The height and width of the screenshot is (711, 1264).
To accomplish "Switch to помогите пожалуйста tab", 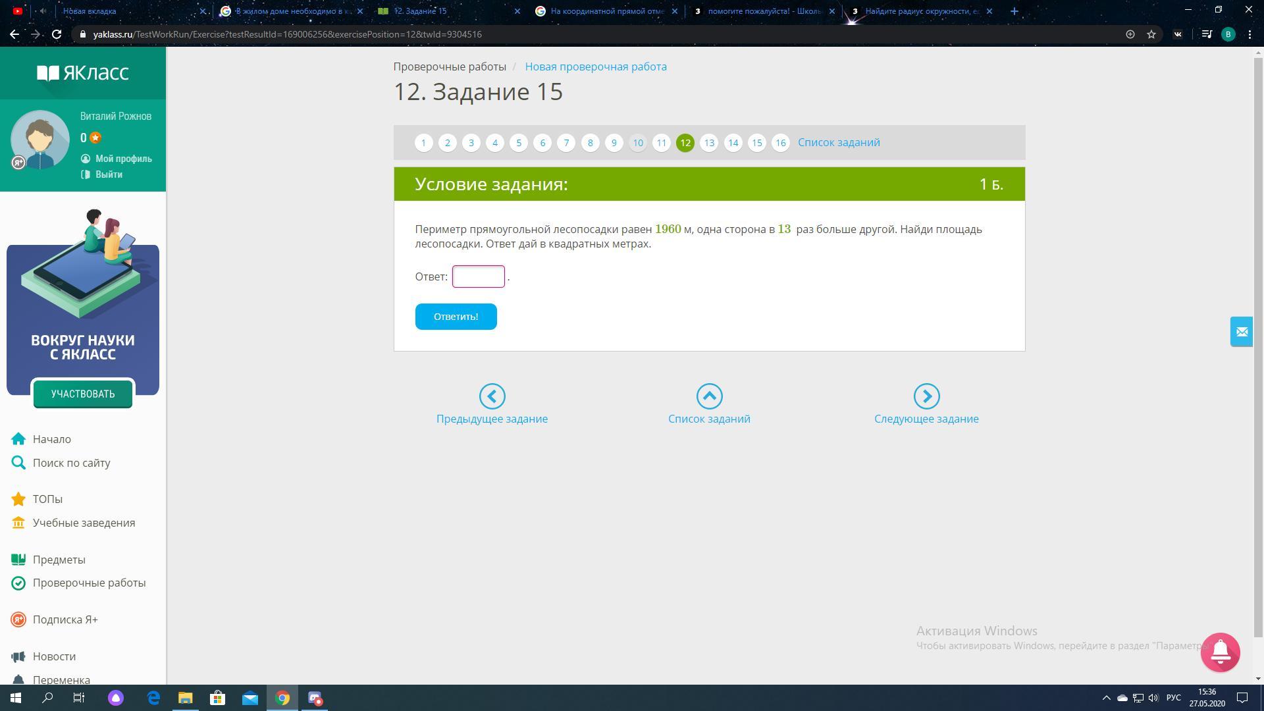I will [x=764, y=11].
